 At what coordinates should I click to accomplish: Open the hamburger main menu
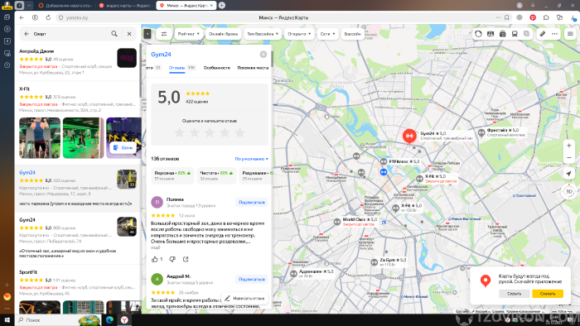tap(570, 34)
